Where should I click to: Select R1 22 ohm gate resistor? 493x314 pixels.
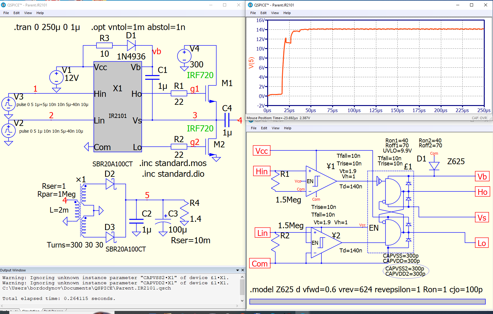pos(179,93)
